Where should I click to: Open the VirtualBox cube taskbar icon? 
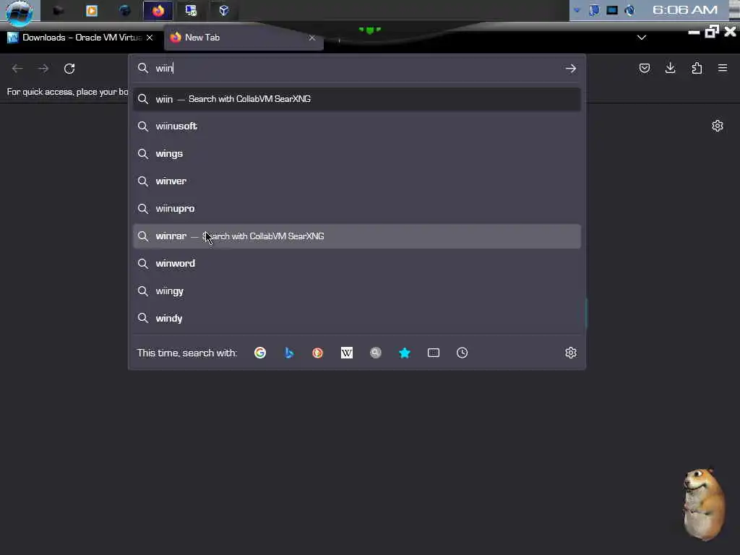(224, 10)
